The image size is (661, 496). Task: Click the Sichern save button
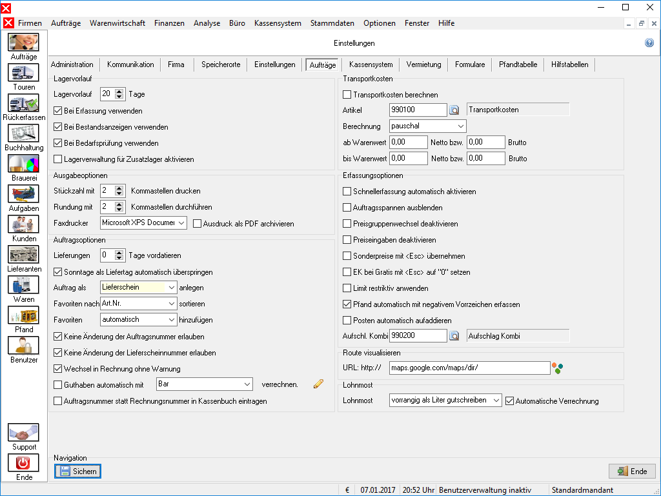(x=77, y=471)
